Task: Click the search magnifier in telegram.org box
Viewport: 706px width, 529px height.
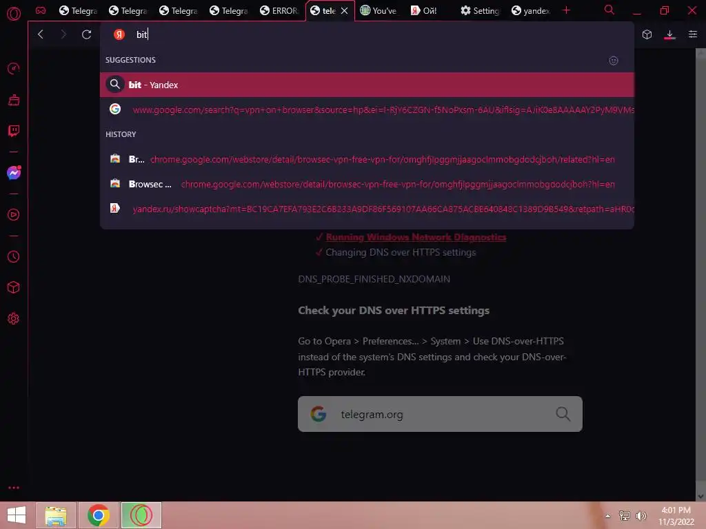Action: (x=563, y=414)
